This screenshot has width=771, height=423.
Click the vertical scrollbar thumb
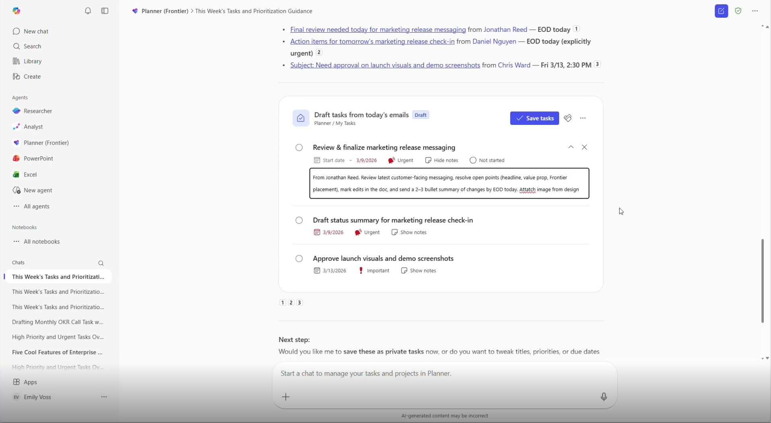(x=763, y=281)
